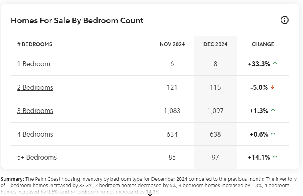The width and height of the screenshot is (303, 196).
Task: Click the up arrow beside +0.6%
Action: tap(273, 134)
